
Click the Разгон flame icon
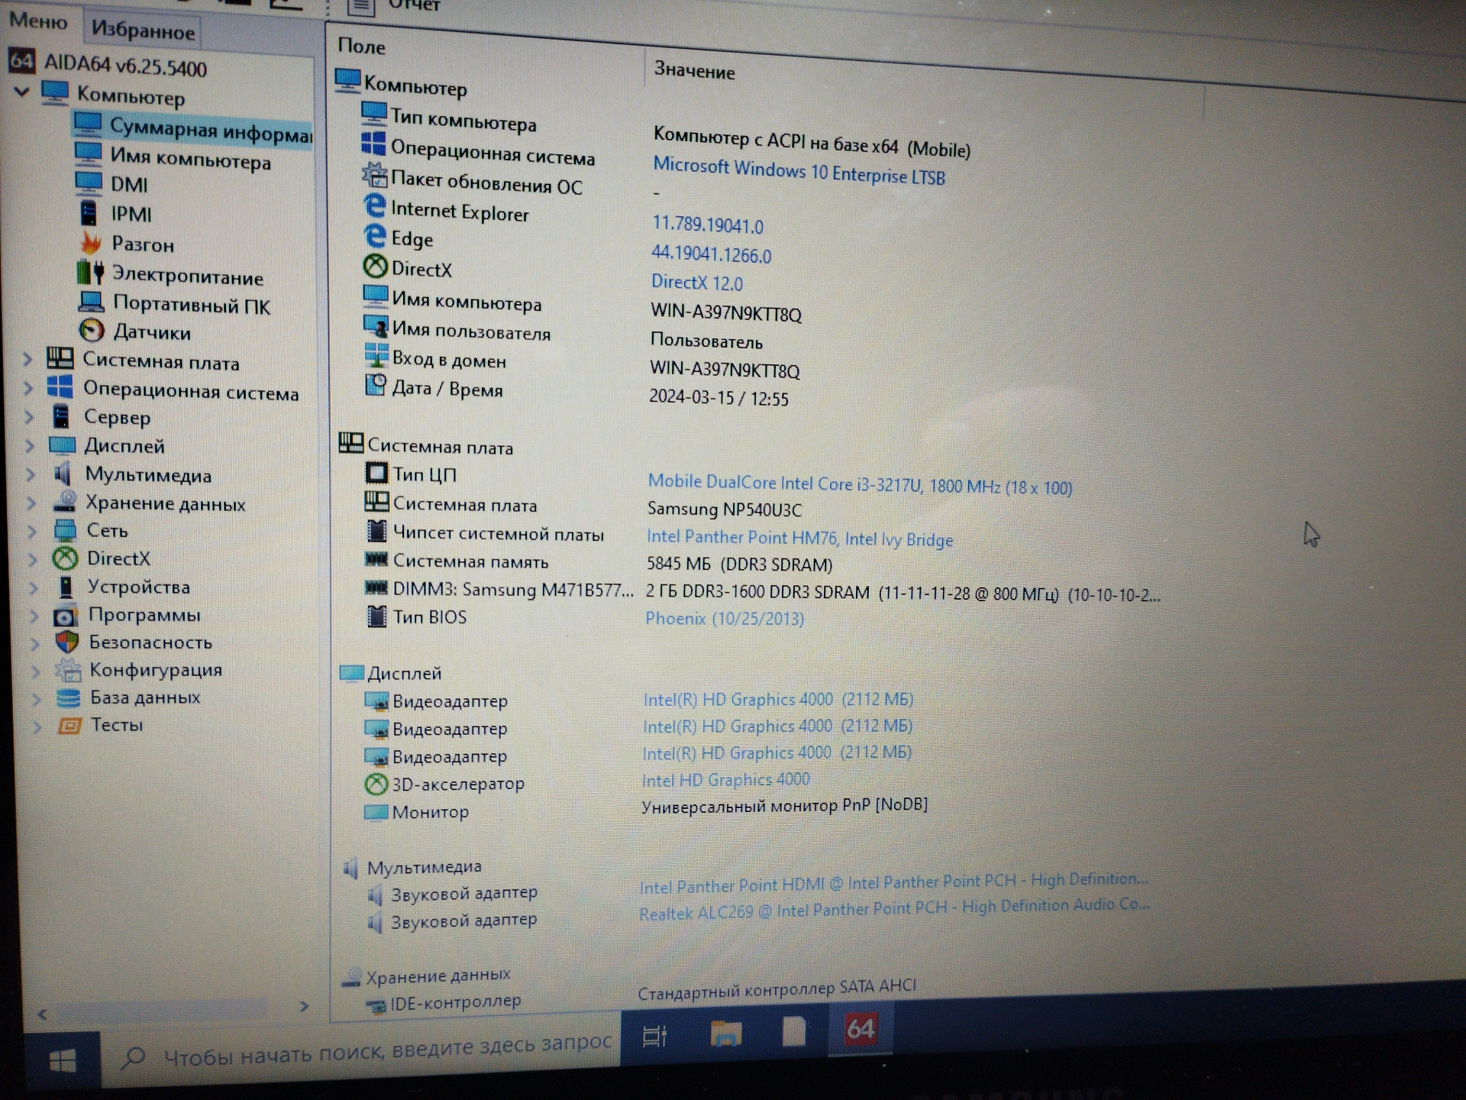coord(91,243)
